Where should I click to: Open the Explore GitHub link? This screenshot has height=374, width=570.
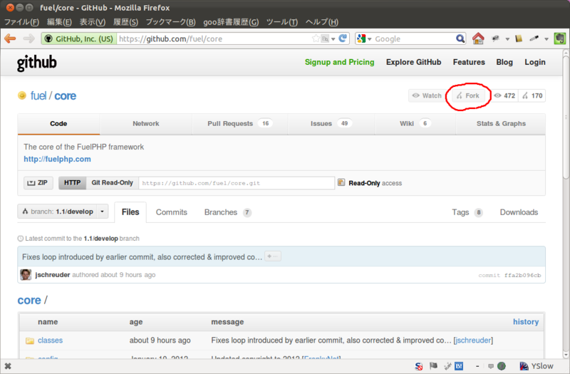[413, 62]
